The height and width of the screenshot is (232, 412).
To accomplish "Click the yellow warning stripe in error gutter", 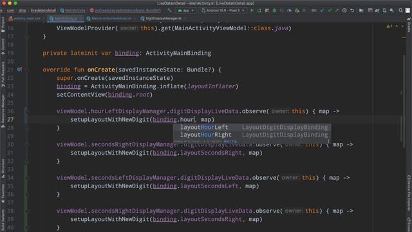I will click(x=404, y=37).
